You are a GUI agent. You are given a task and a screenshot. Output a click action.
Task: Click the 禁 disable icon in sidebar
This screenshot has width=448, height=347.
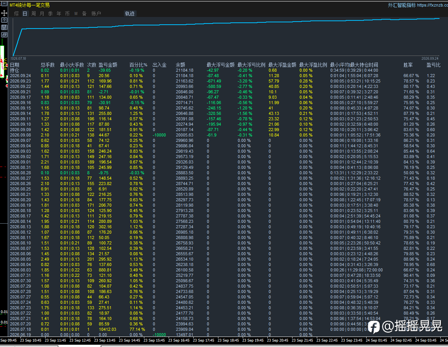(4, 27)
